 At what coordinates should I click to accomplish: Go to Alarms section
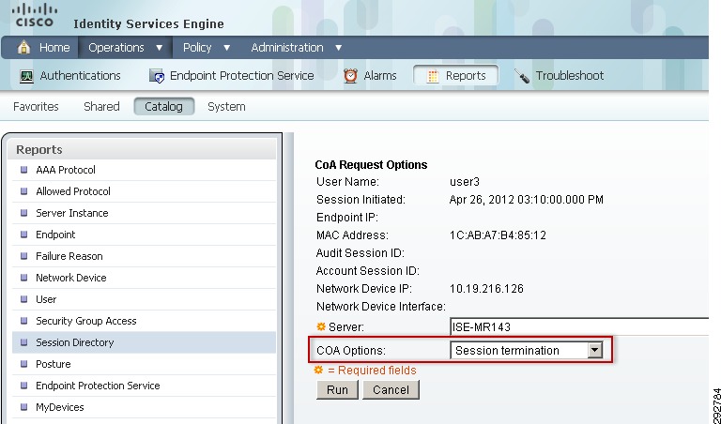(370, 76)
